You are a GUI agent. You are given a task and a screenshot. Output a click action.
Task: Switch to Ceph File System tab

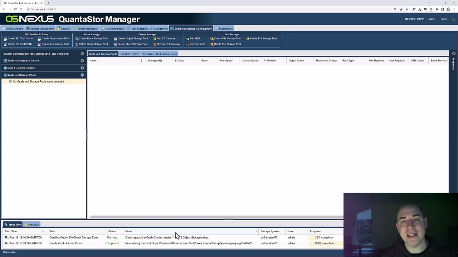129,54
